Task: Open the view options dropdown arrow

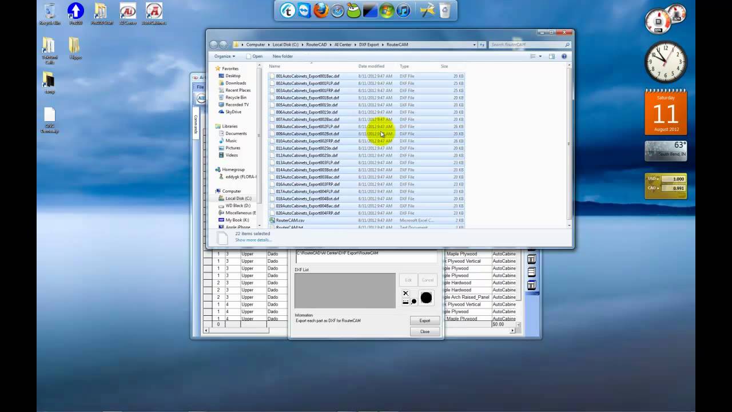Action: [539, 56]
